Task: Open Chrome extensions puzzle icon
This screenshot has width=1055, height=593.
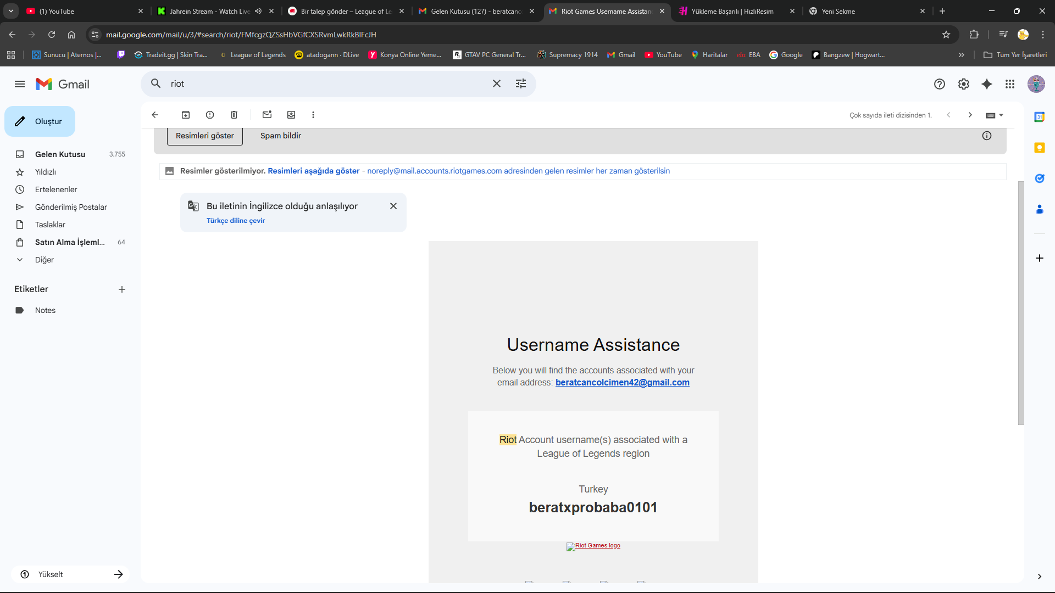Action: [x=974, y=35]
